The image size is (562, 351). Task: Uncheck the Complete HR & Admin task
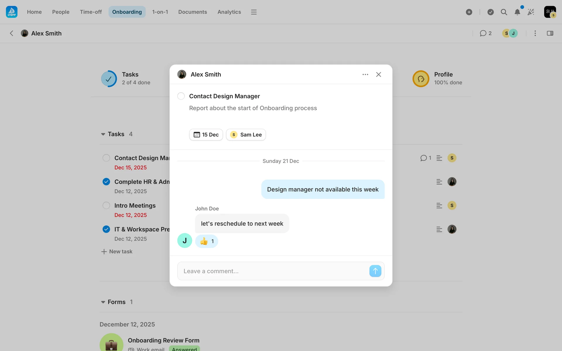coord(106,182)
